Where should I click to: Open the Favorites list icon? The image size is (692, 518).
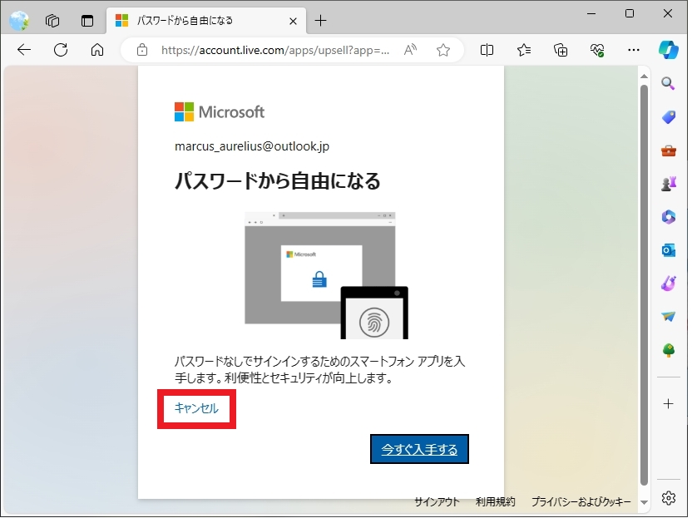524,50
